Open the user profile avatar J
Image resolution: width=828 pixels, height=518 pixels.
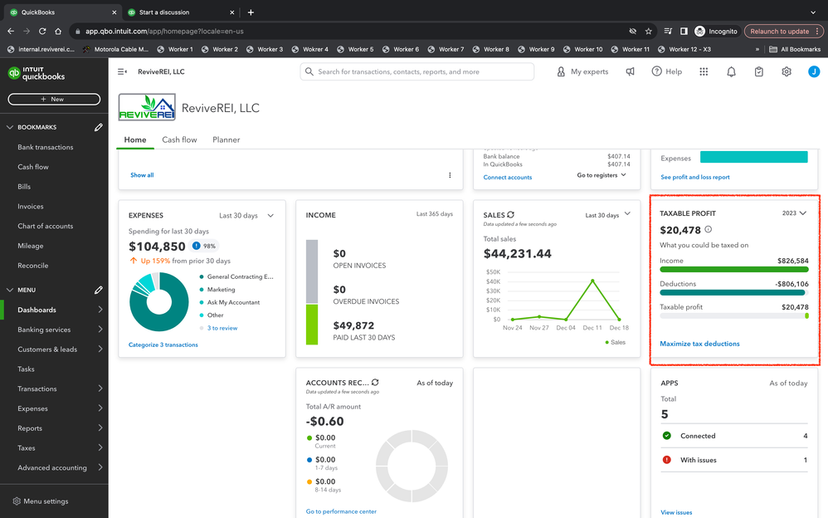(x=814, y=71)
